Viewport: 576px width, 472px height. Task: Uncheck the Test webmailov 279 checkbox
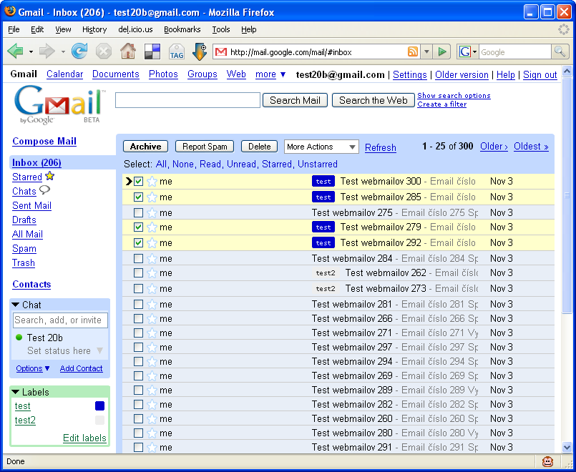(138, 227)
